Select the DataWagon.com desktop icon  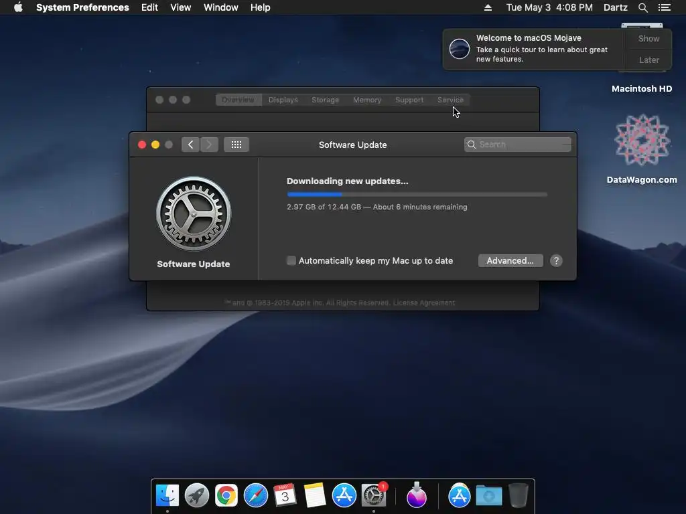pyautogui.click(x=642, y=141)
